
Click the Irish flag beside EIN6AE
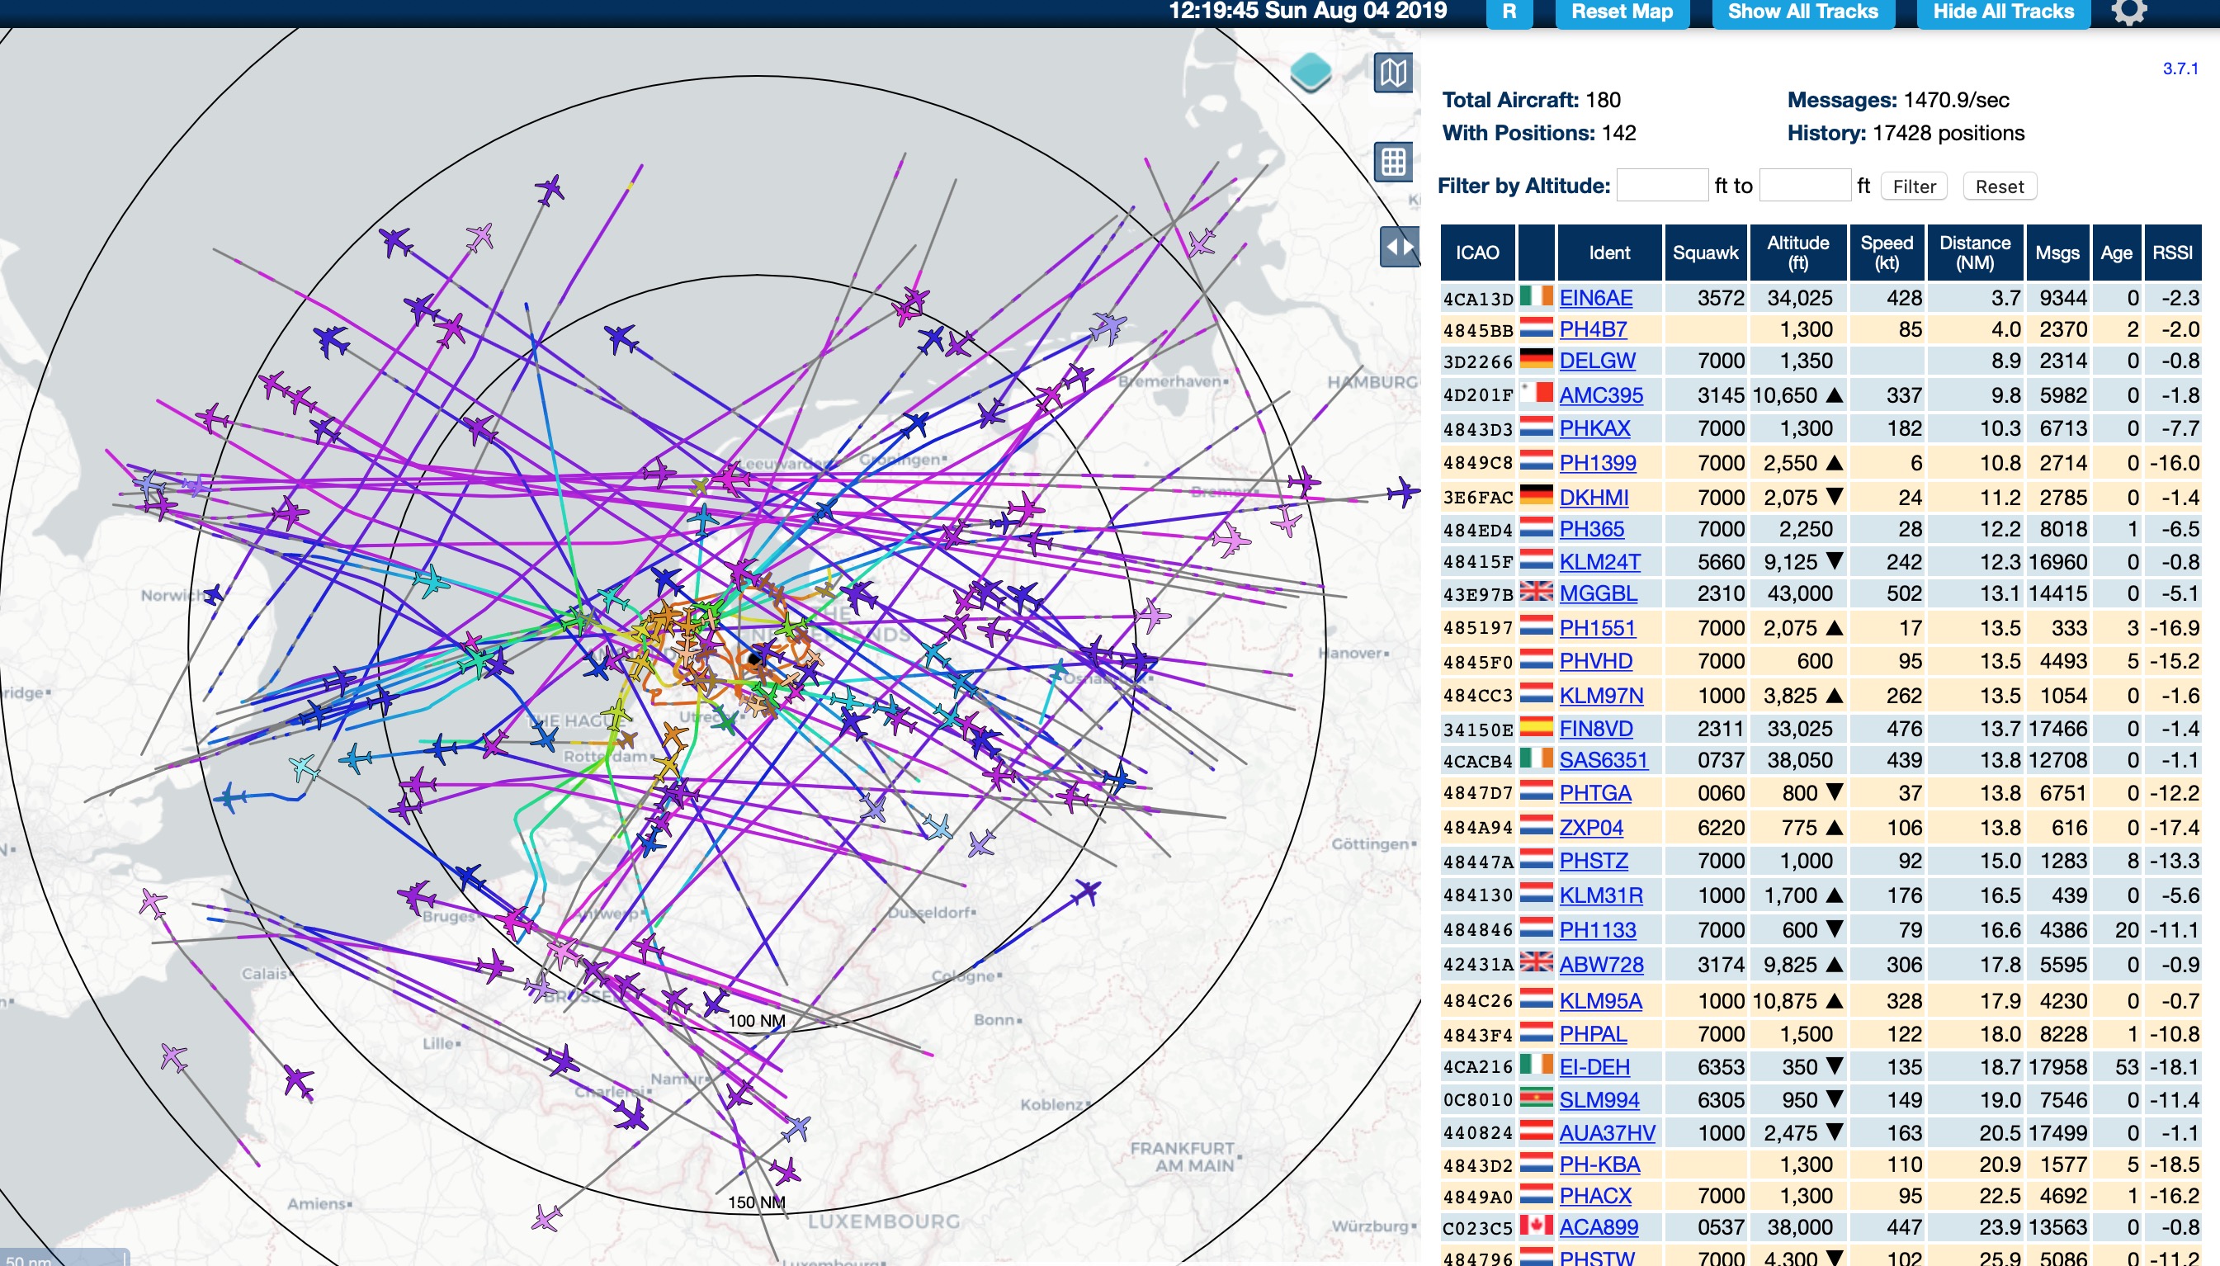(1536, 296)
